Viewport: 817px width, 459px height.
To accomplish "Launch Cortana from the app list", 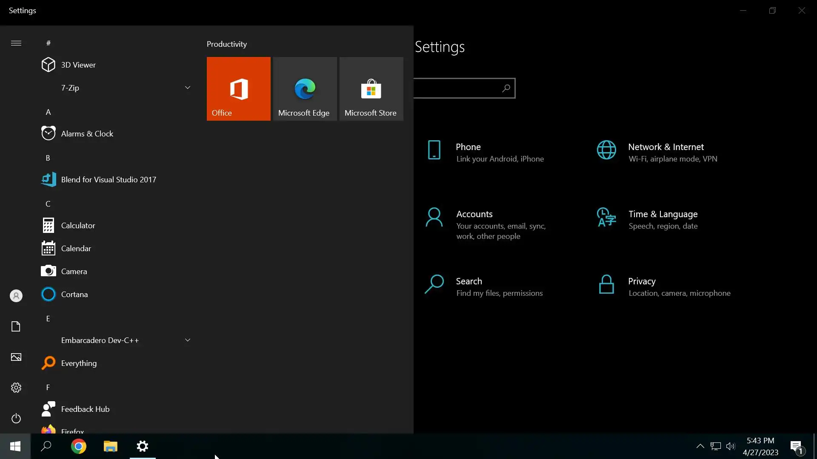I will click(74, 295).
